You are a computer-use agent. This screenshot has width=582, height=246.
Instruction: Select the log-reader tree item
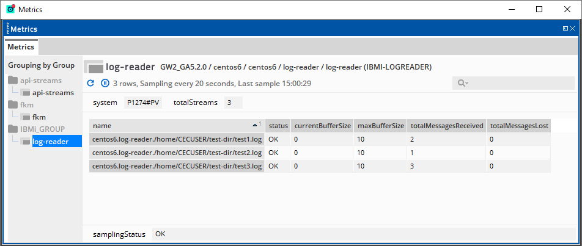click(x=50, y=142)
